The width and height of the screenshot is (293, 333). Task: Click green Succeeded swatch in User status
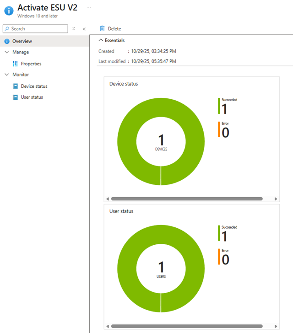click(x=219, y=233)
